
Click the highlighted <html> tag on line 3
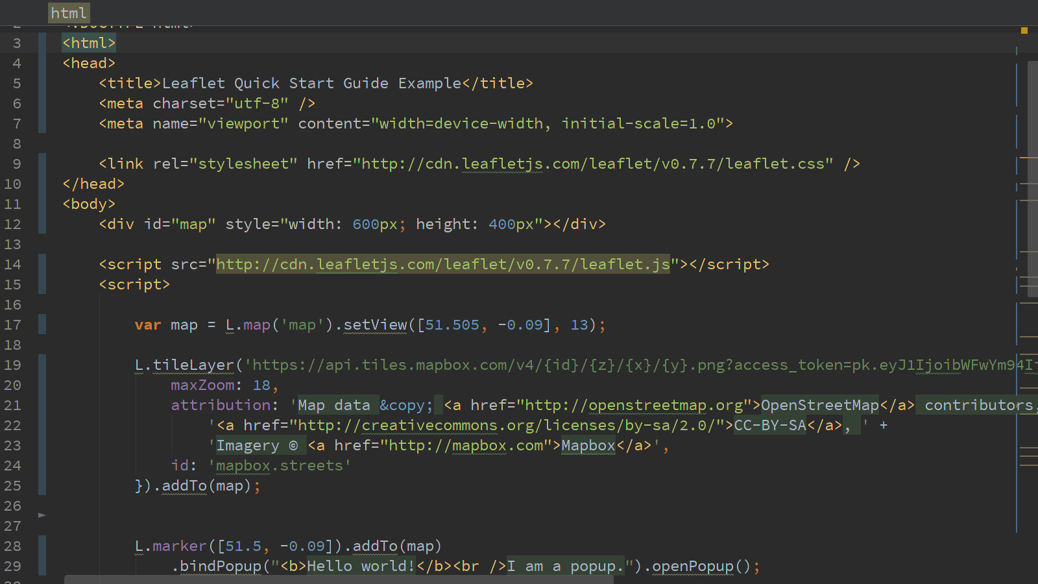point(89,43)
